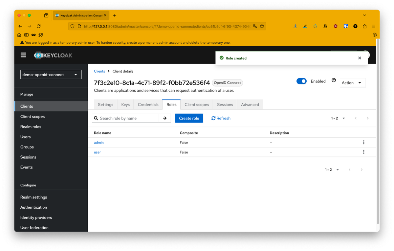Click the Keycloak logo
The image size is (394, 251).
(x=53, y=55)
